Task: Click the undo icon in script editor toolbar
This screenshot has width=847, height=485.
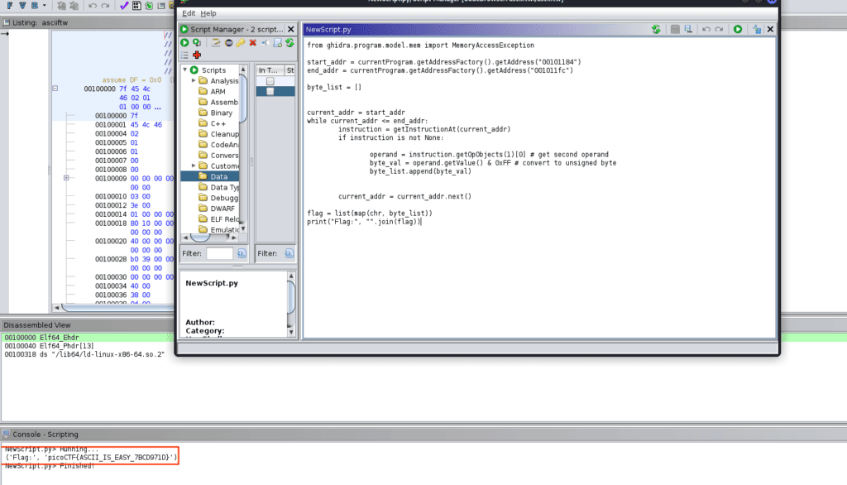Action: [x=706, y=29]
